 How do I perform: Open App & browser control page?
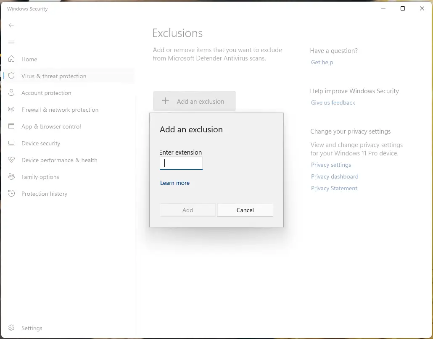51,126
